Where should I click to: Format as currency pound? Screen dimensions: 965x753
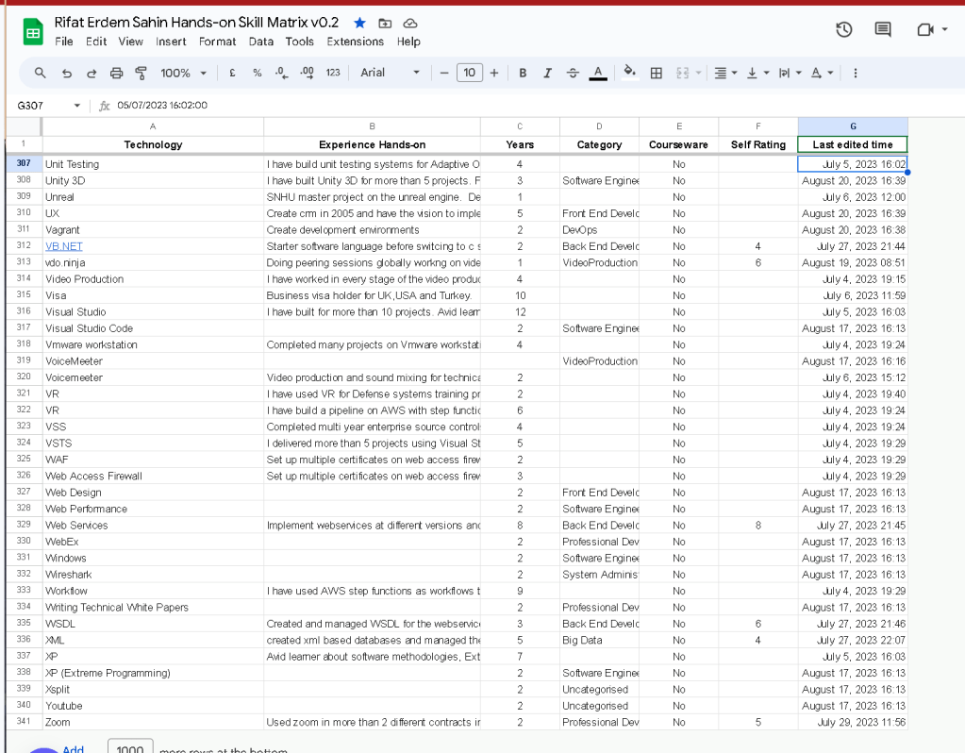(x=232, y=73)
